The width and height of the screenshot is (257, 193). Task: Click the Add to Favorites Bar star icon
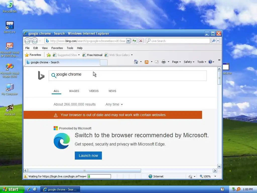click(x=48, y=55)
